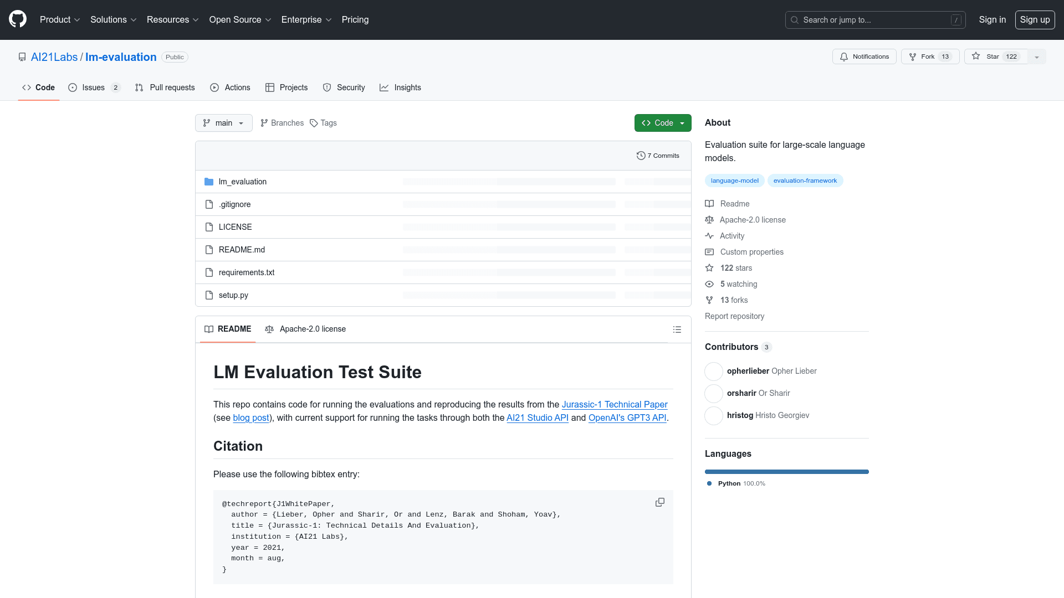This screenshot has width=1064, height=598.
Task: Copy the bibtex code block
Action: click(x=659, y=502)
